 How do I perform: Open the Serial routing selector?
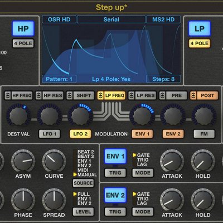coord(111,20)
